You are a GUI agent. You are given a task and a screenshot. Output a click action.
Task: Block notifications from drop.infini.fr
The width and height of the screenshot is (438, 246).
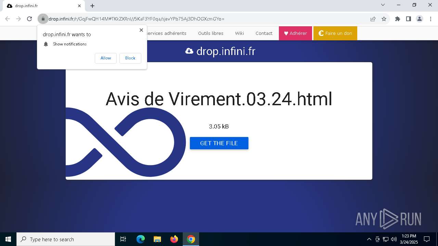point(130,58)
